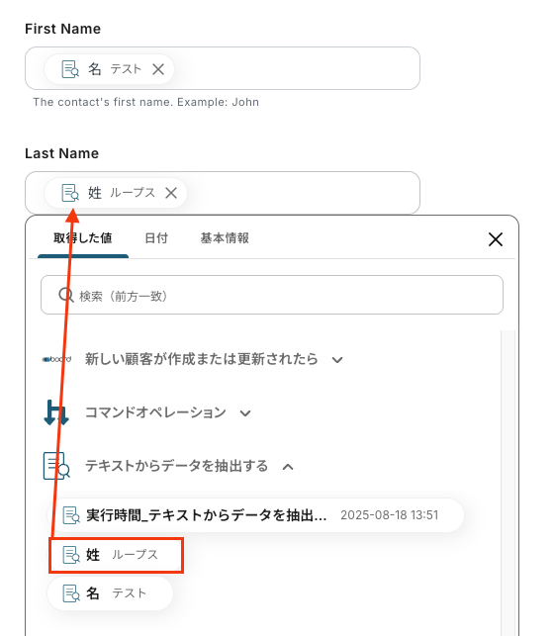The image size is (554, 636).
Task: Remove the 名 テスト chip from First Name
Action: 158,69
